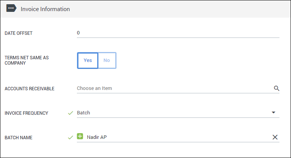Click the green plus icon beside Nadir AP
The width and height of the screenshot is (291, 158).
80,137
